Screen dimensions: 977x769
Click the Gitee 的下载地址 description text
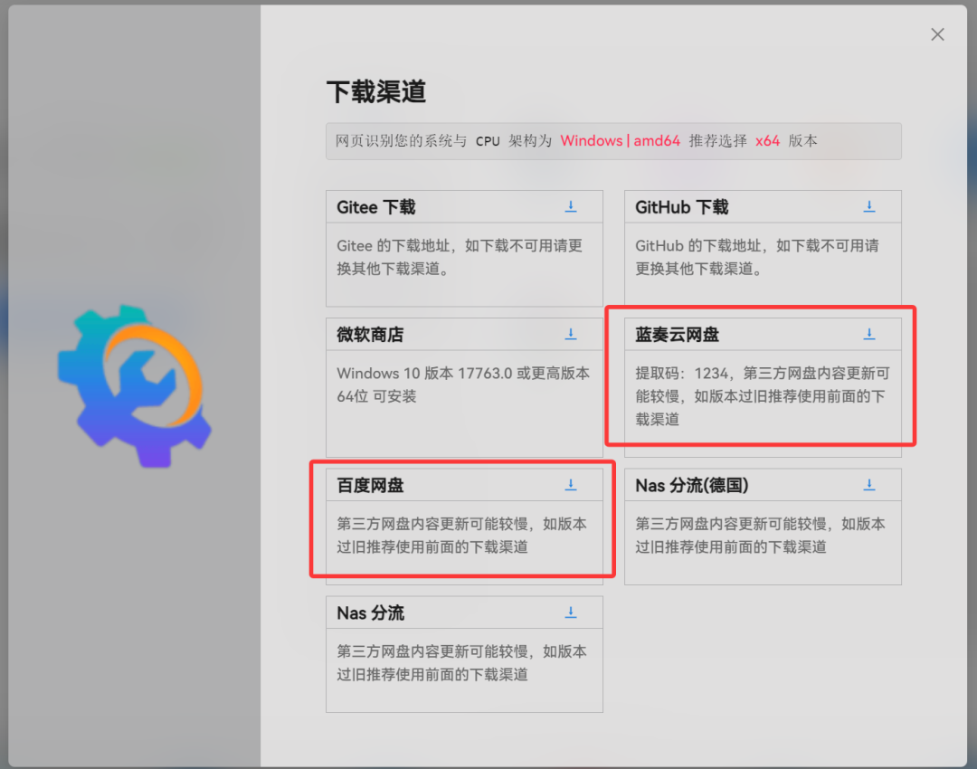460,257
